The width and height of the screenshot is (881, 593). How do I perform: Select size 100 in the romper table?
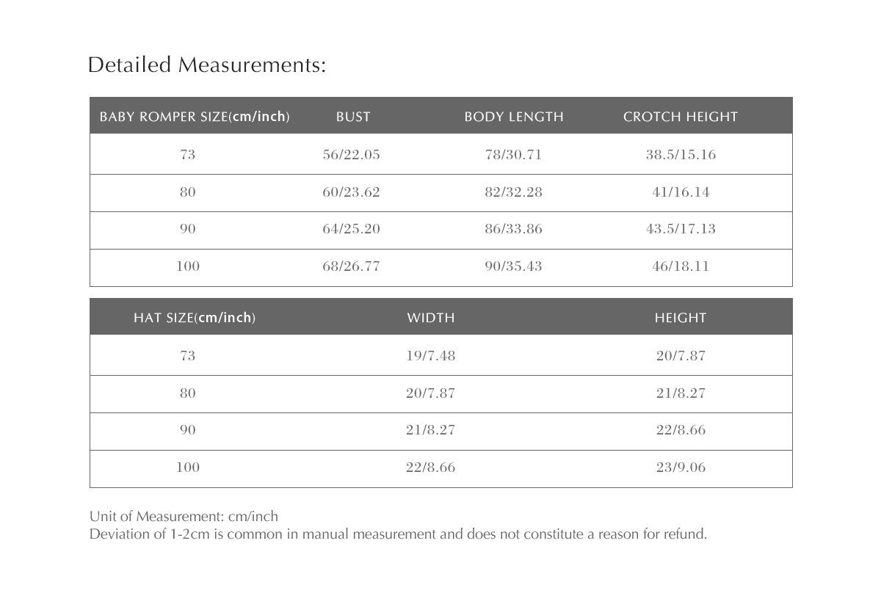(x=188, y=266)
